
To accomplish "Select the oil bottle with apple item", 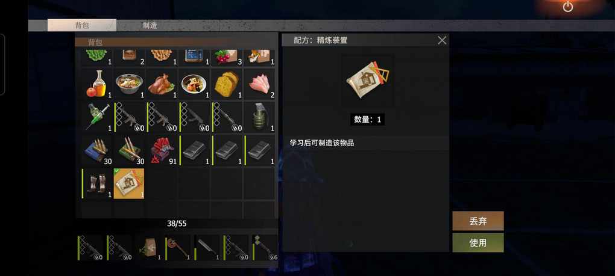I will click(x=96, y=84).
